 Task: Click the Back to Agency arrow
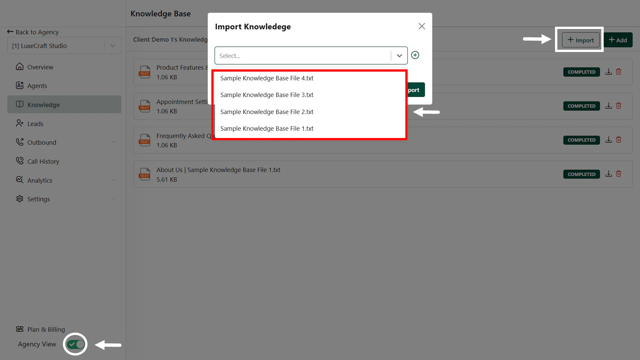coord(10,32)
